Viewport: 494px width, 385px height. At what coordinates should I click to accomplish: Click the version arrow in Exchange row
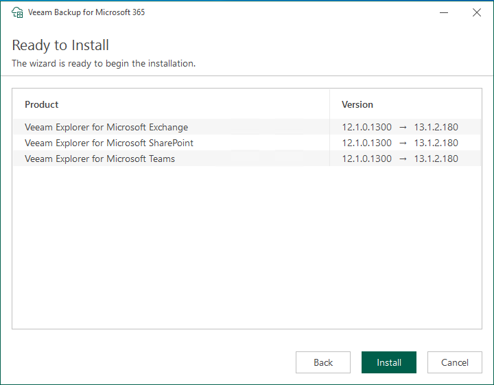tap(403, 127)
